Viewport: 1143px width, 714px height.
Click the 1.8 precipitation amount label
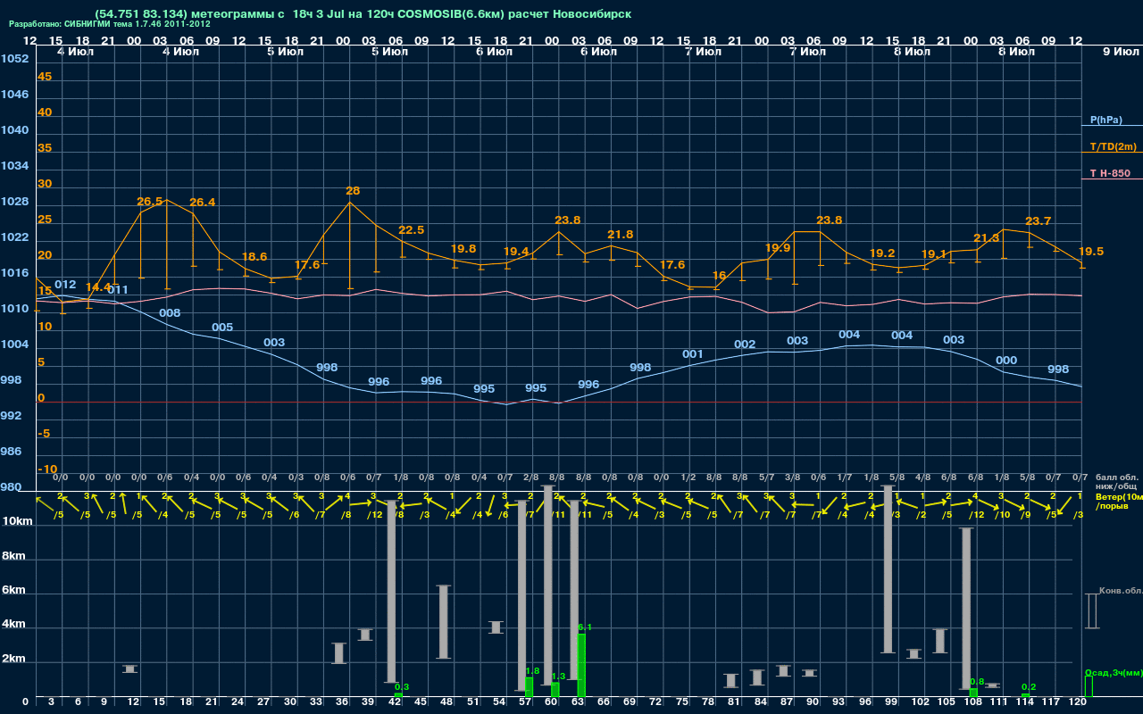click(532, 670)
